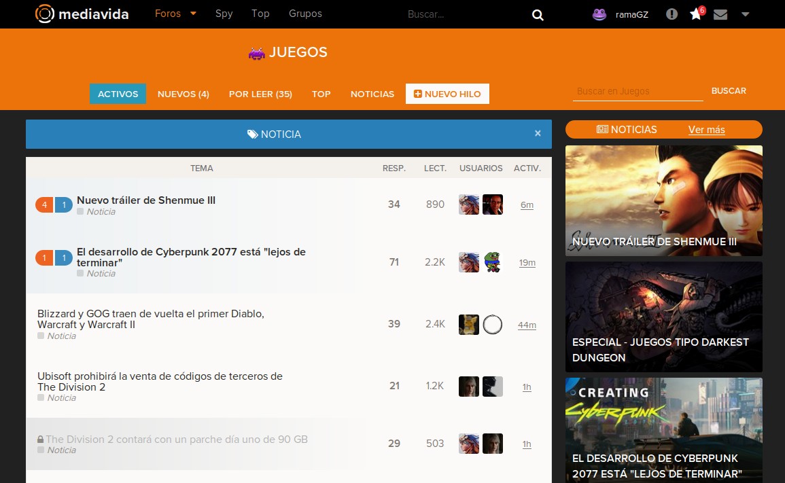Open the Spy page
This screenshot has height=483, width=785.
point(224,14)
